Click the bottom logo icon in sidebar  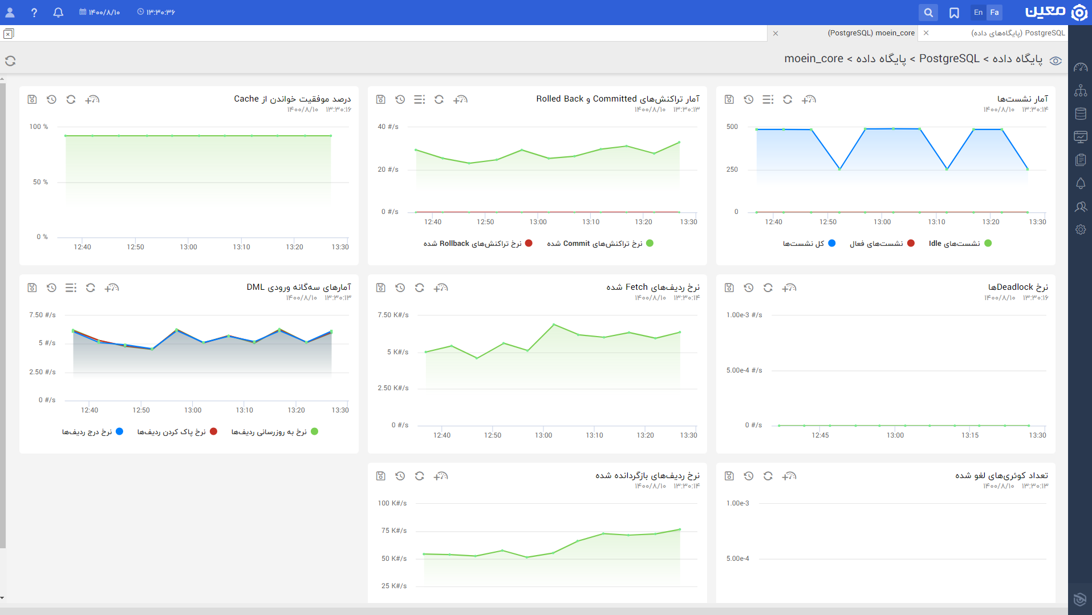[1080, 598]
